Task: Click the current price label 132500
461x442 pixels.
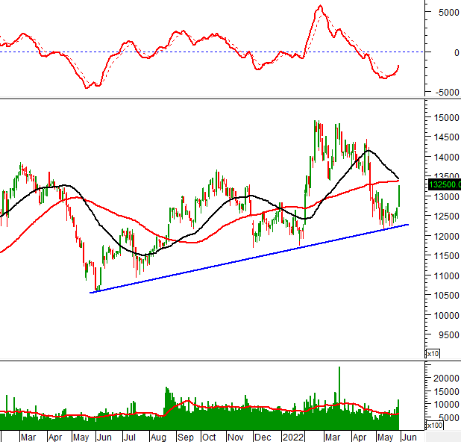Action: [x=445, y=184]
